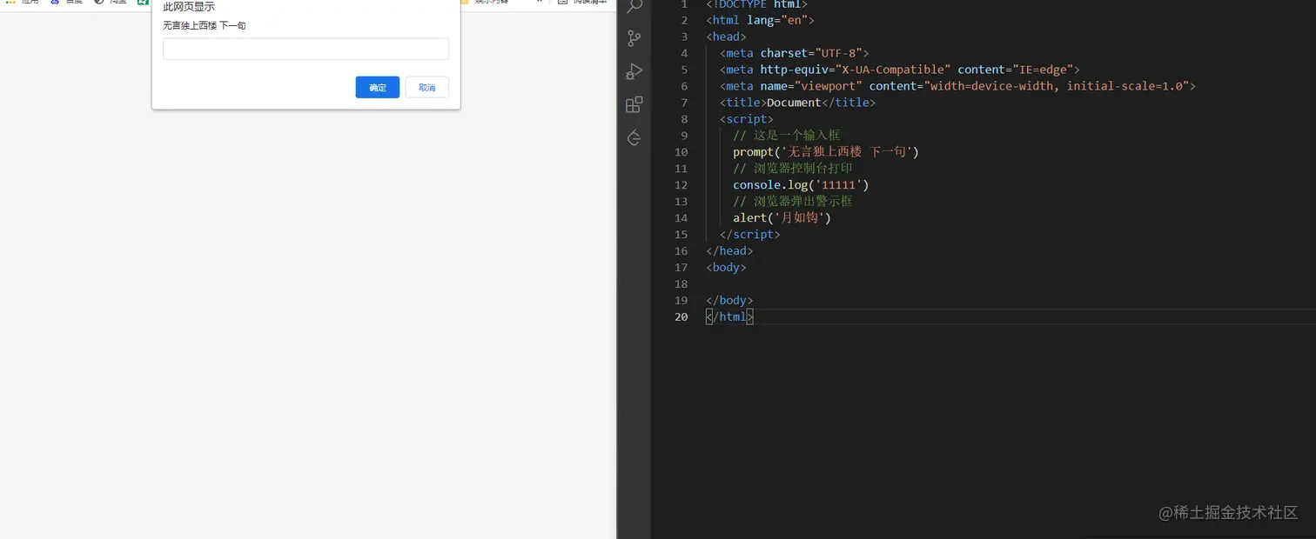Click the opening <body> tag line
The image size is (1316, 539).
tap(726, 268)
